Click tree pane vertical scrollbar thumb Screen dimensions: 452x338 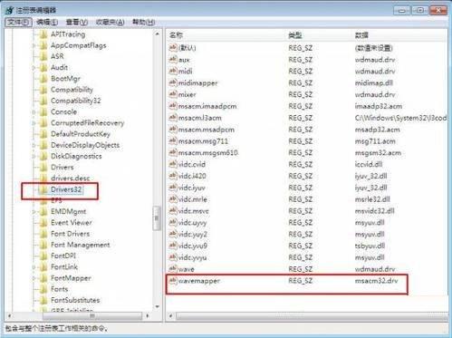pyautogui.click(x=157, y=218)
